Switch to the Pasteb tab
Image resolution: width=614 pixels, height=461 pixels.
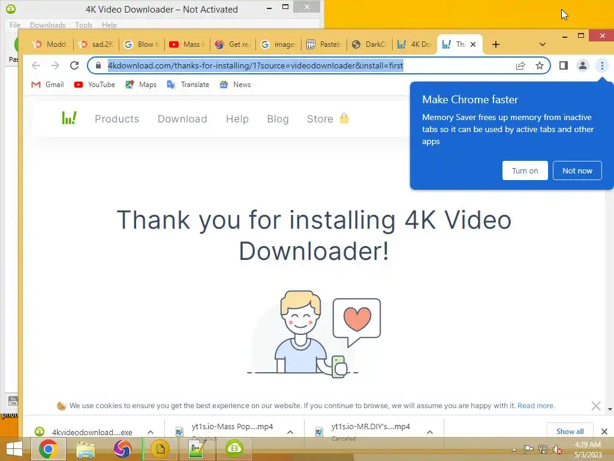[x=324, y=44]
